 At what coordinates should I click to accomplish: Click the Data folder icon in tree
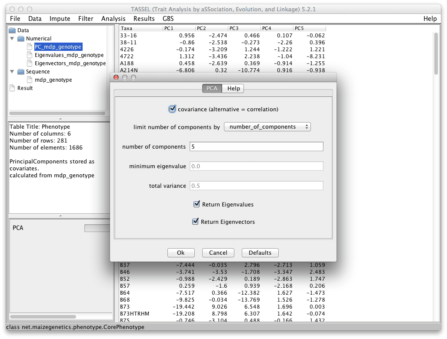[x=12, y=30]
